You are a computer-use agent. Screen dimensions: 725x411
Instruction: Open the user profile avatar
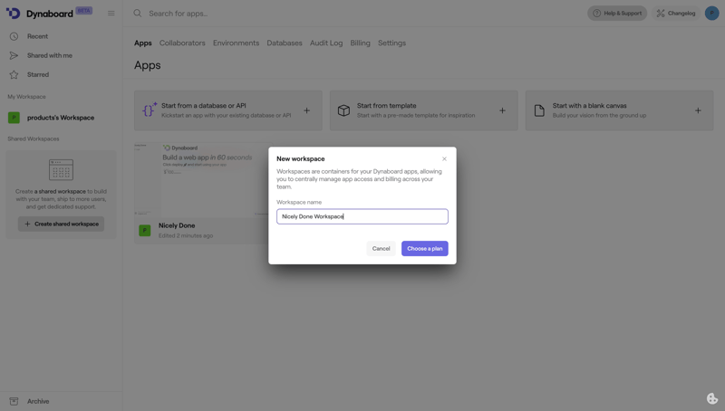pyautogui.click(x=711, y=14)
